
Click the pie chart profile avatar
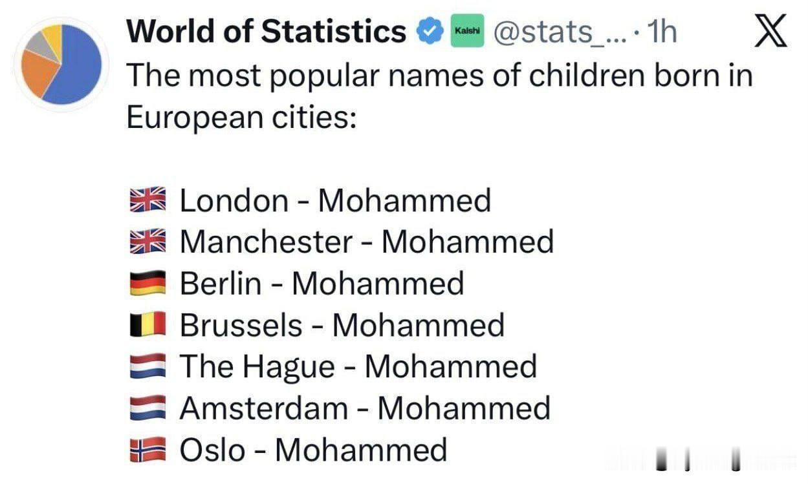[x=60, y=63]
